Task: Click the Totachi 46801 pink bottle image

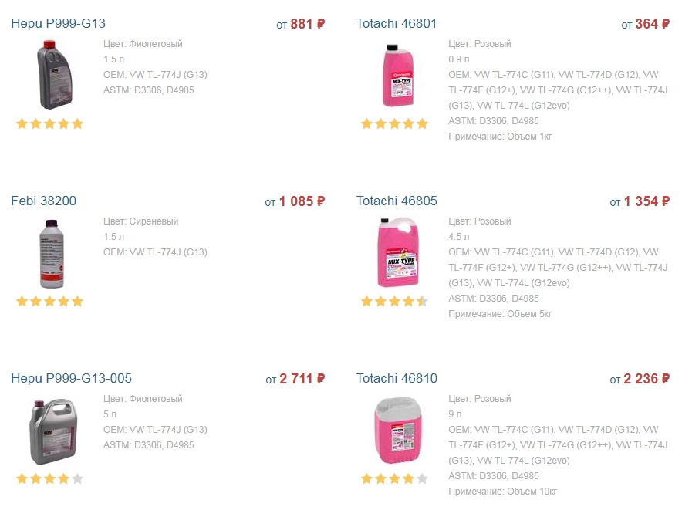Action: 394,75
